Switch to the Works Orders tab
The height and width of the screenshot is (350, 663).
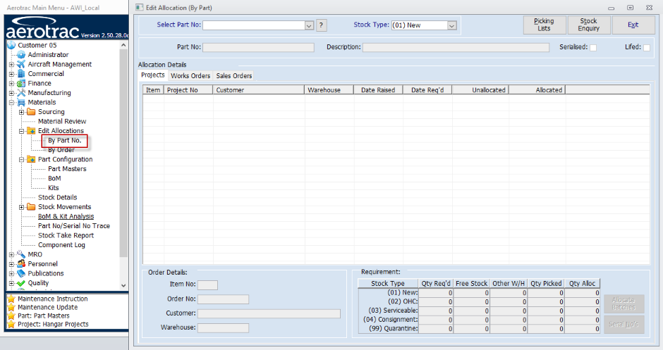click(x=190, y=76)
